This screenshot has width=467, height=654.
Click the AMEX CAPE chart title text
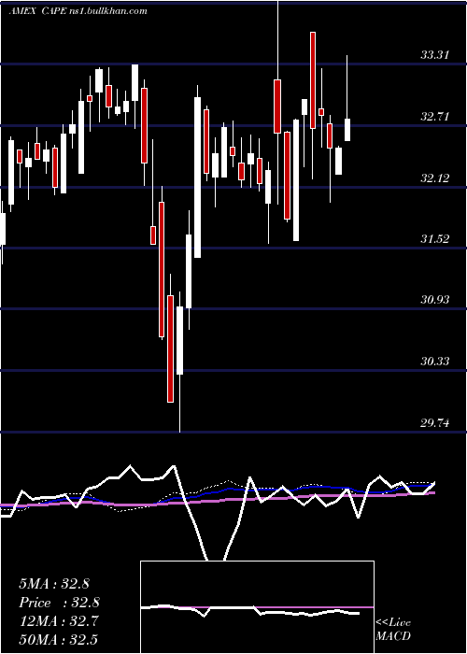pos(78,11)
